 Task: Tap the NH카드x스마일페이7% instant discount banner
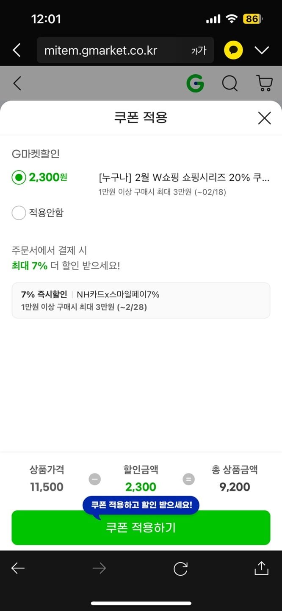(141, 300)
